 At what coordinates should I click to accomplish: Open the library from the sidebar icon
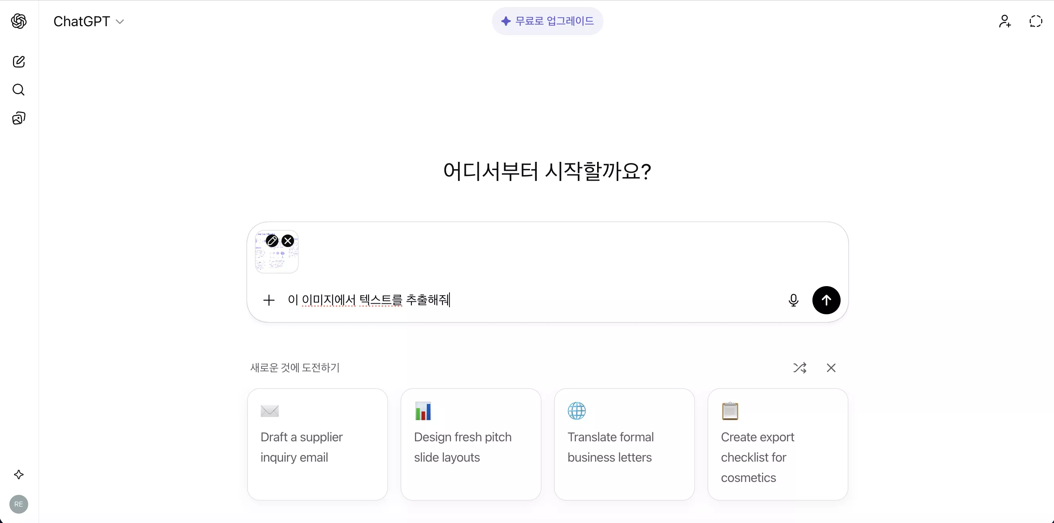point(18,118)
